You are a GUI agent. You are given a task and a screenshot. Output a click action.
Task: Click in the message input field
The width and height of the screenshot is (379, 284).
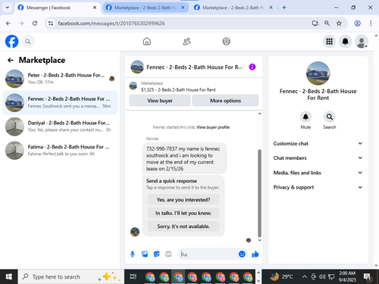[x=208, y=254]
